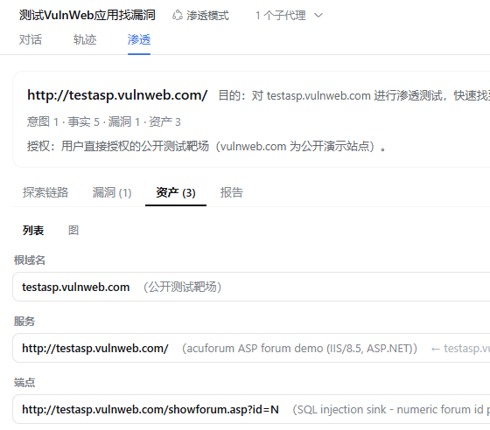Click target heading http://testasp.vulnweb.com/
The image size is (490, 430).
(x=117, y=95)
